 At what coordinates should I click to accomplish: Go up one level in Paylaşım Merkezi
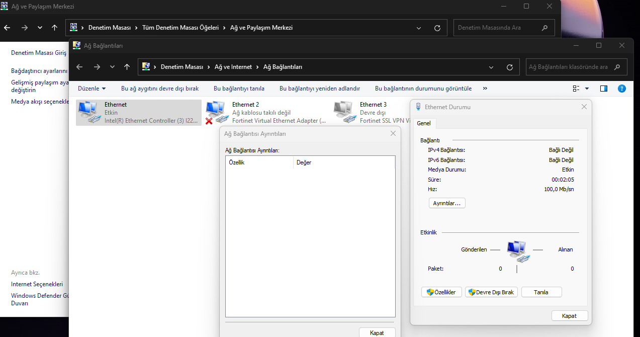[x=54, y=28]
